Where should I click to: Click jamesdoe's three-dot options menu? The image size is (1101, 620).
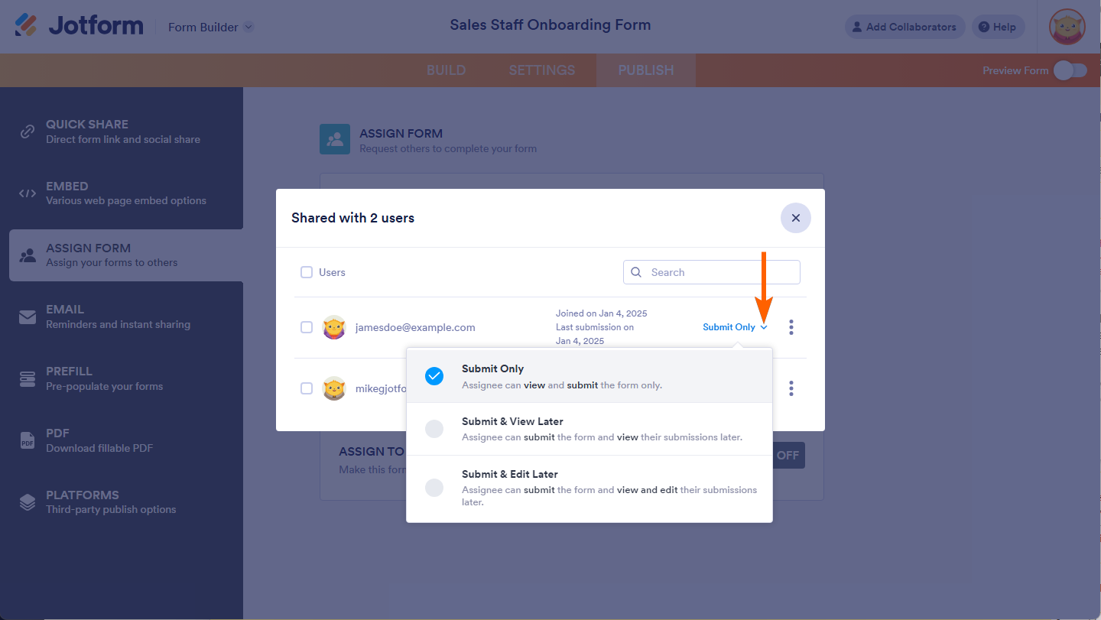tap(791, 327)
